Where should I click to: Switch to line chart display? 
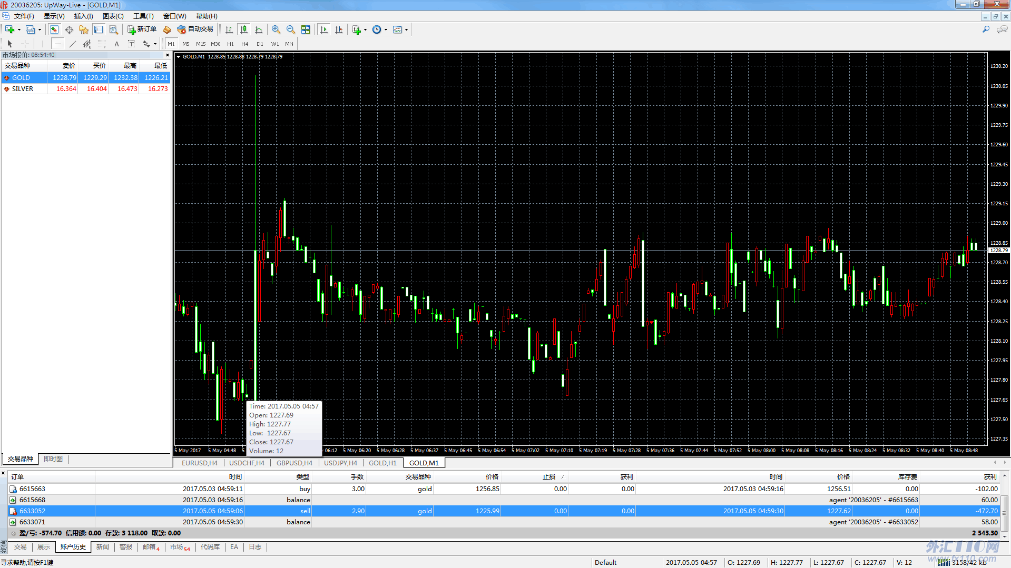pyautogui.click(x=259, y=29)
